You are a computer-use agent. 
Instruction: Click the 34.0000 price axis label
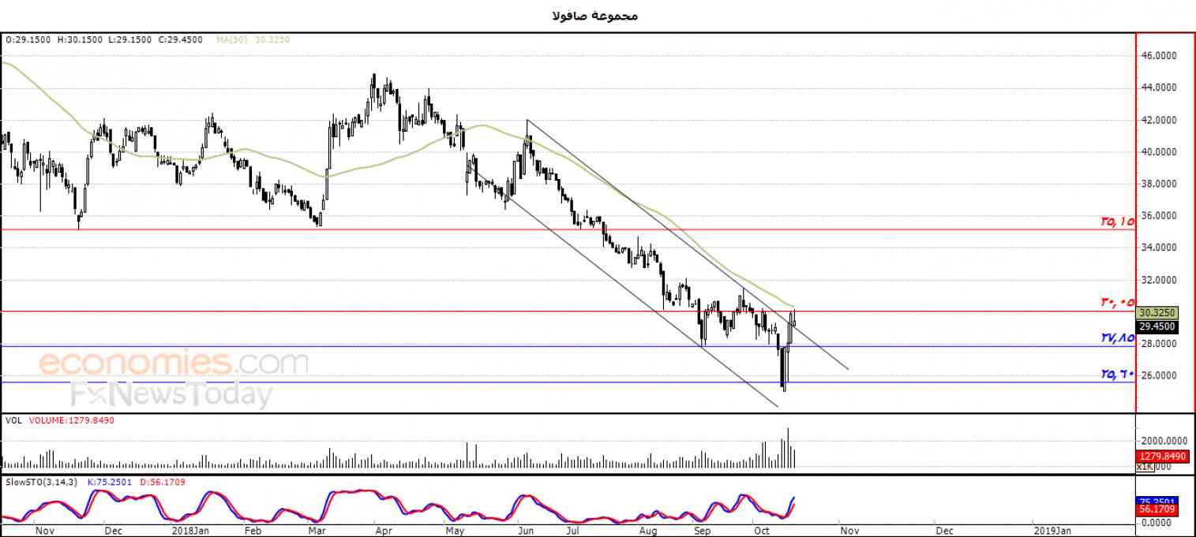point(1160,248)
